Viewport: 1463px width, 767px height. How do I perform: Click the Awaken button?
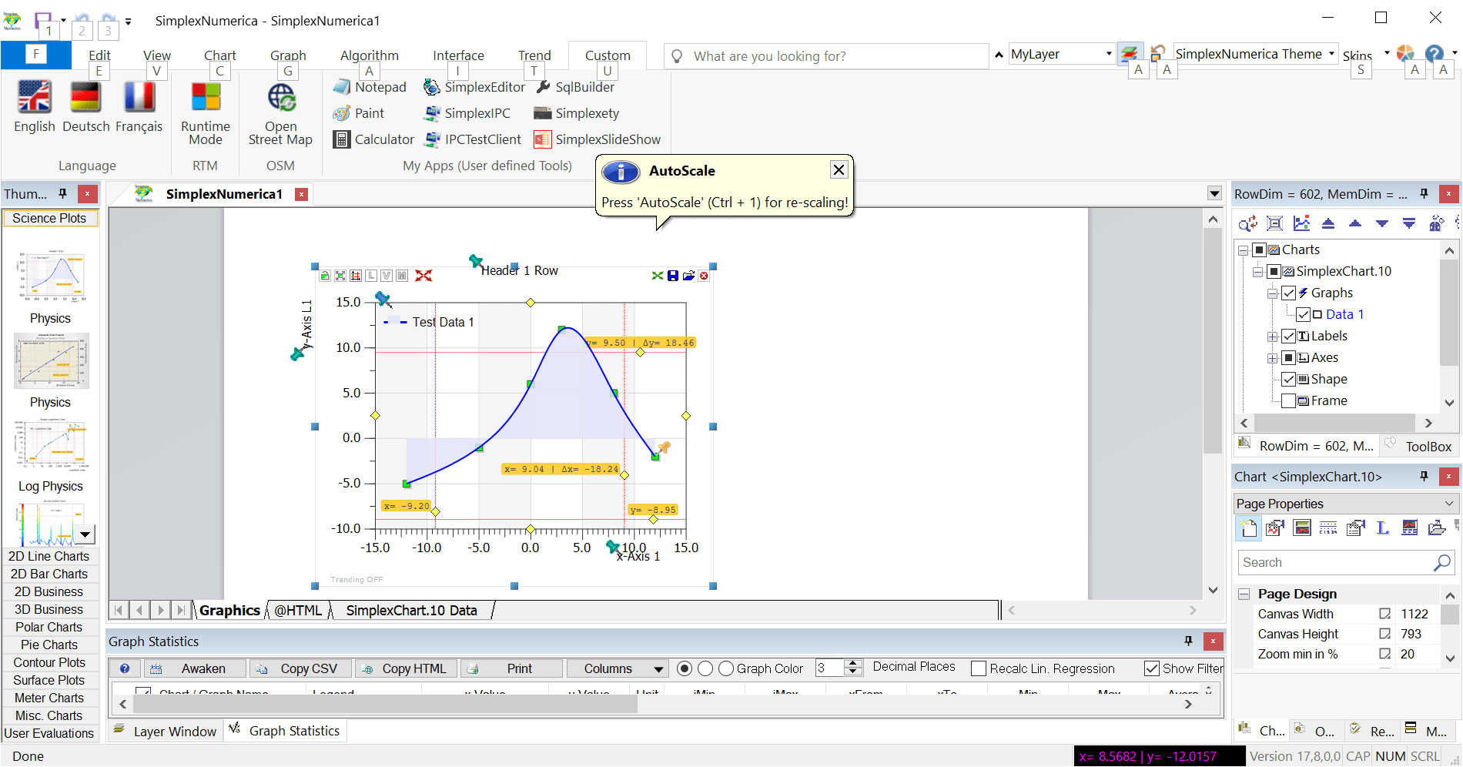[196, 668]
